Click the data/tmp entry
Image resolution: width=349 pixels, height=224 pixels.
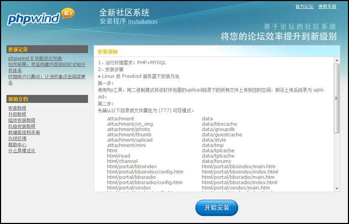coord(213,145)
